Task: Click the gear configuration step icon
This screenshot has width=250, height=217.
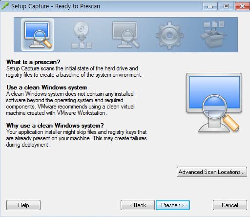Action: 169,35
